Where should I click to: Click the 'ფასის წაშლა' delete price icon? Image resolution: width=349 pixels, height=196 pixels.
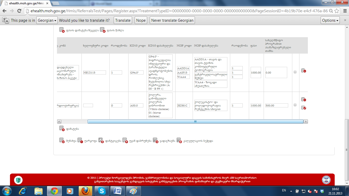[x=102, y=30]
